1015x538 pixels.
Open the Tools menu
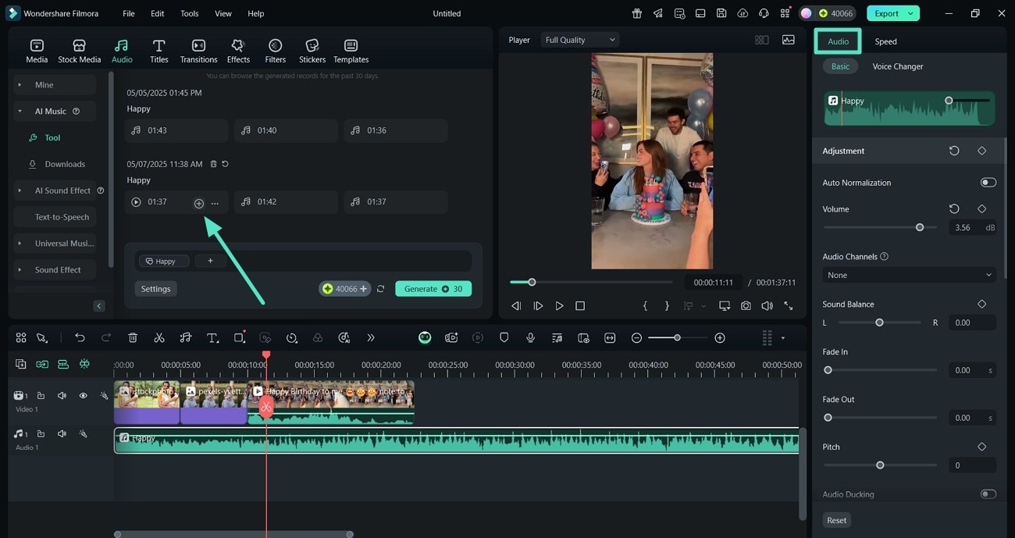(189, 13)
